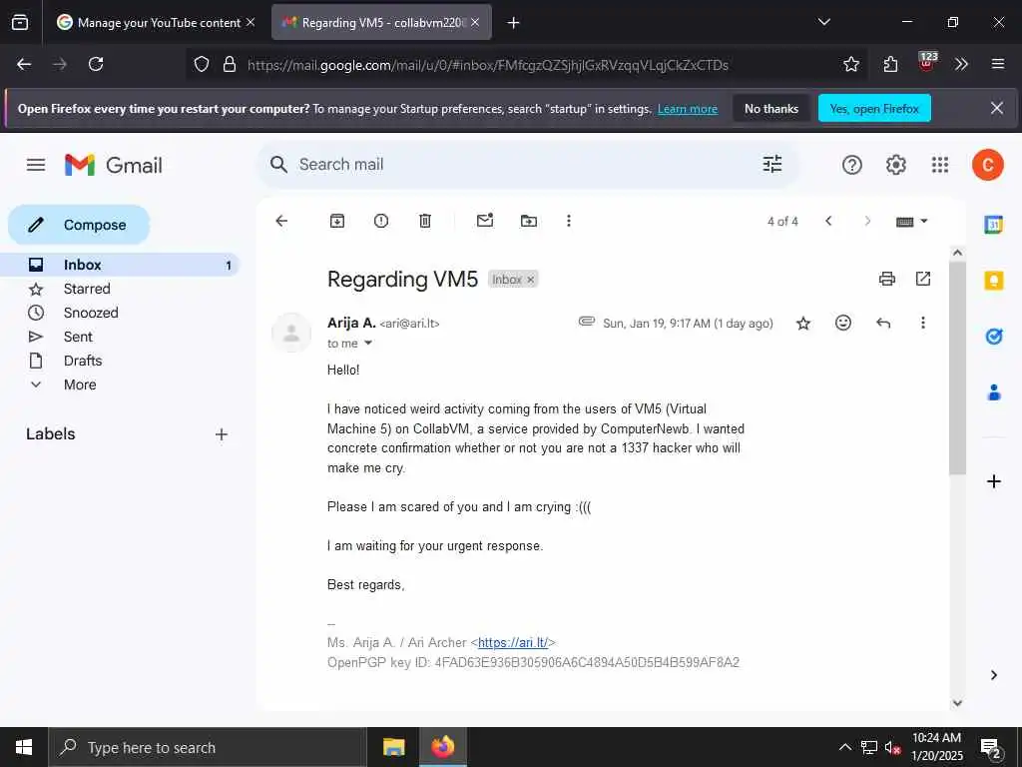Viewport: 1022px width, 767px height.
Task: Open Firefox application menu
Action: coord(997,65)
